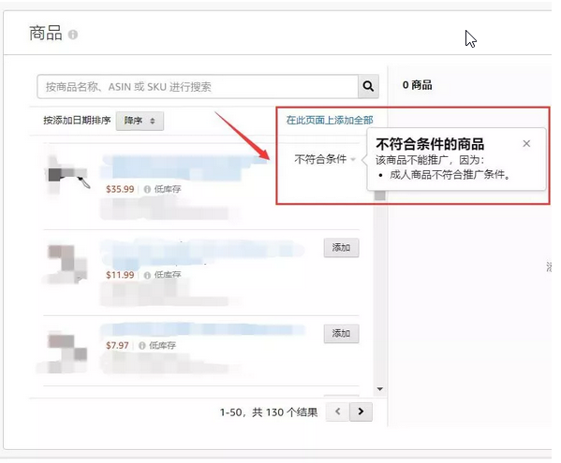The image size is (561, 463).
Task: Click info icon beside $11.99 低库存
Action: 147,275
